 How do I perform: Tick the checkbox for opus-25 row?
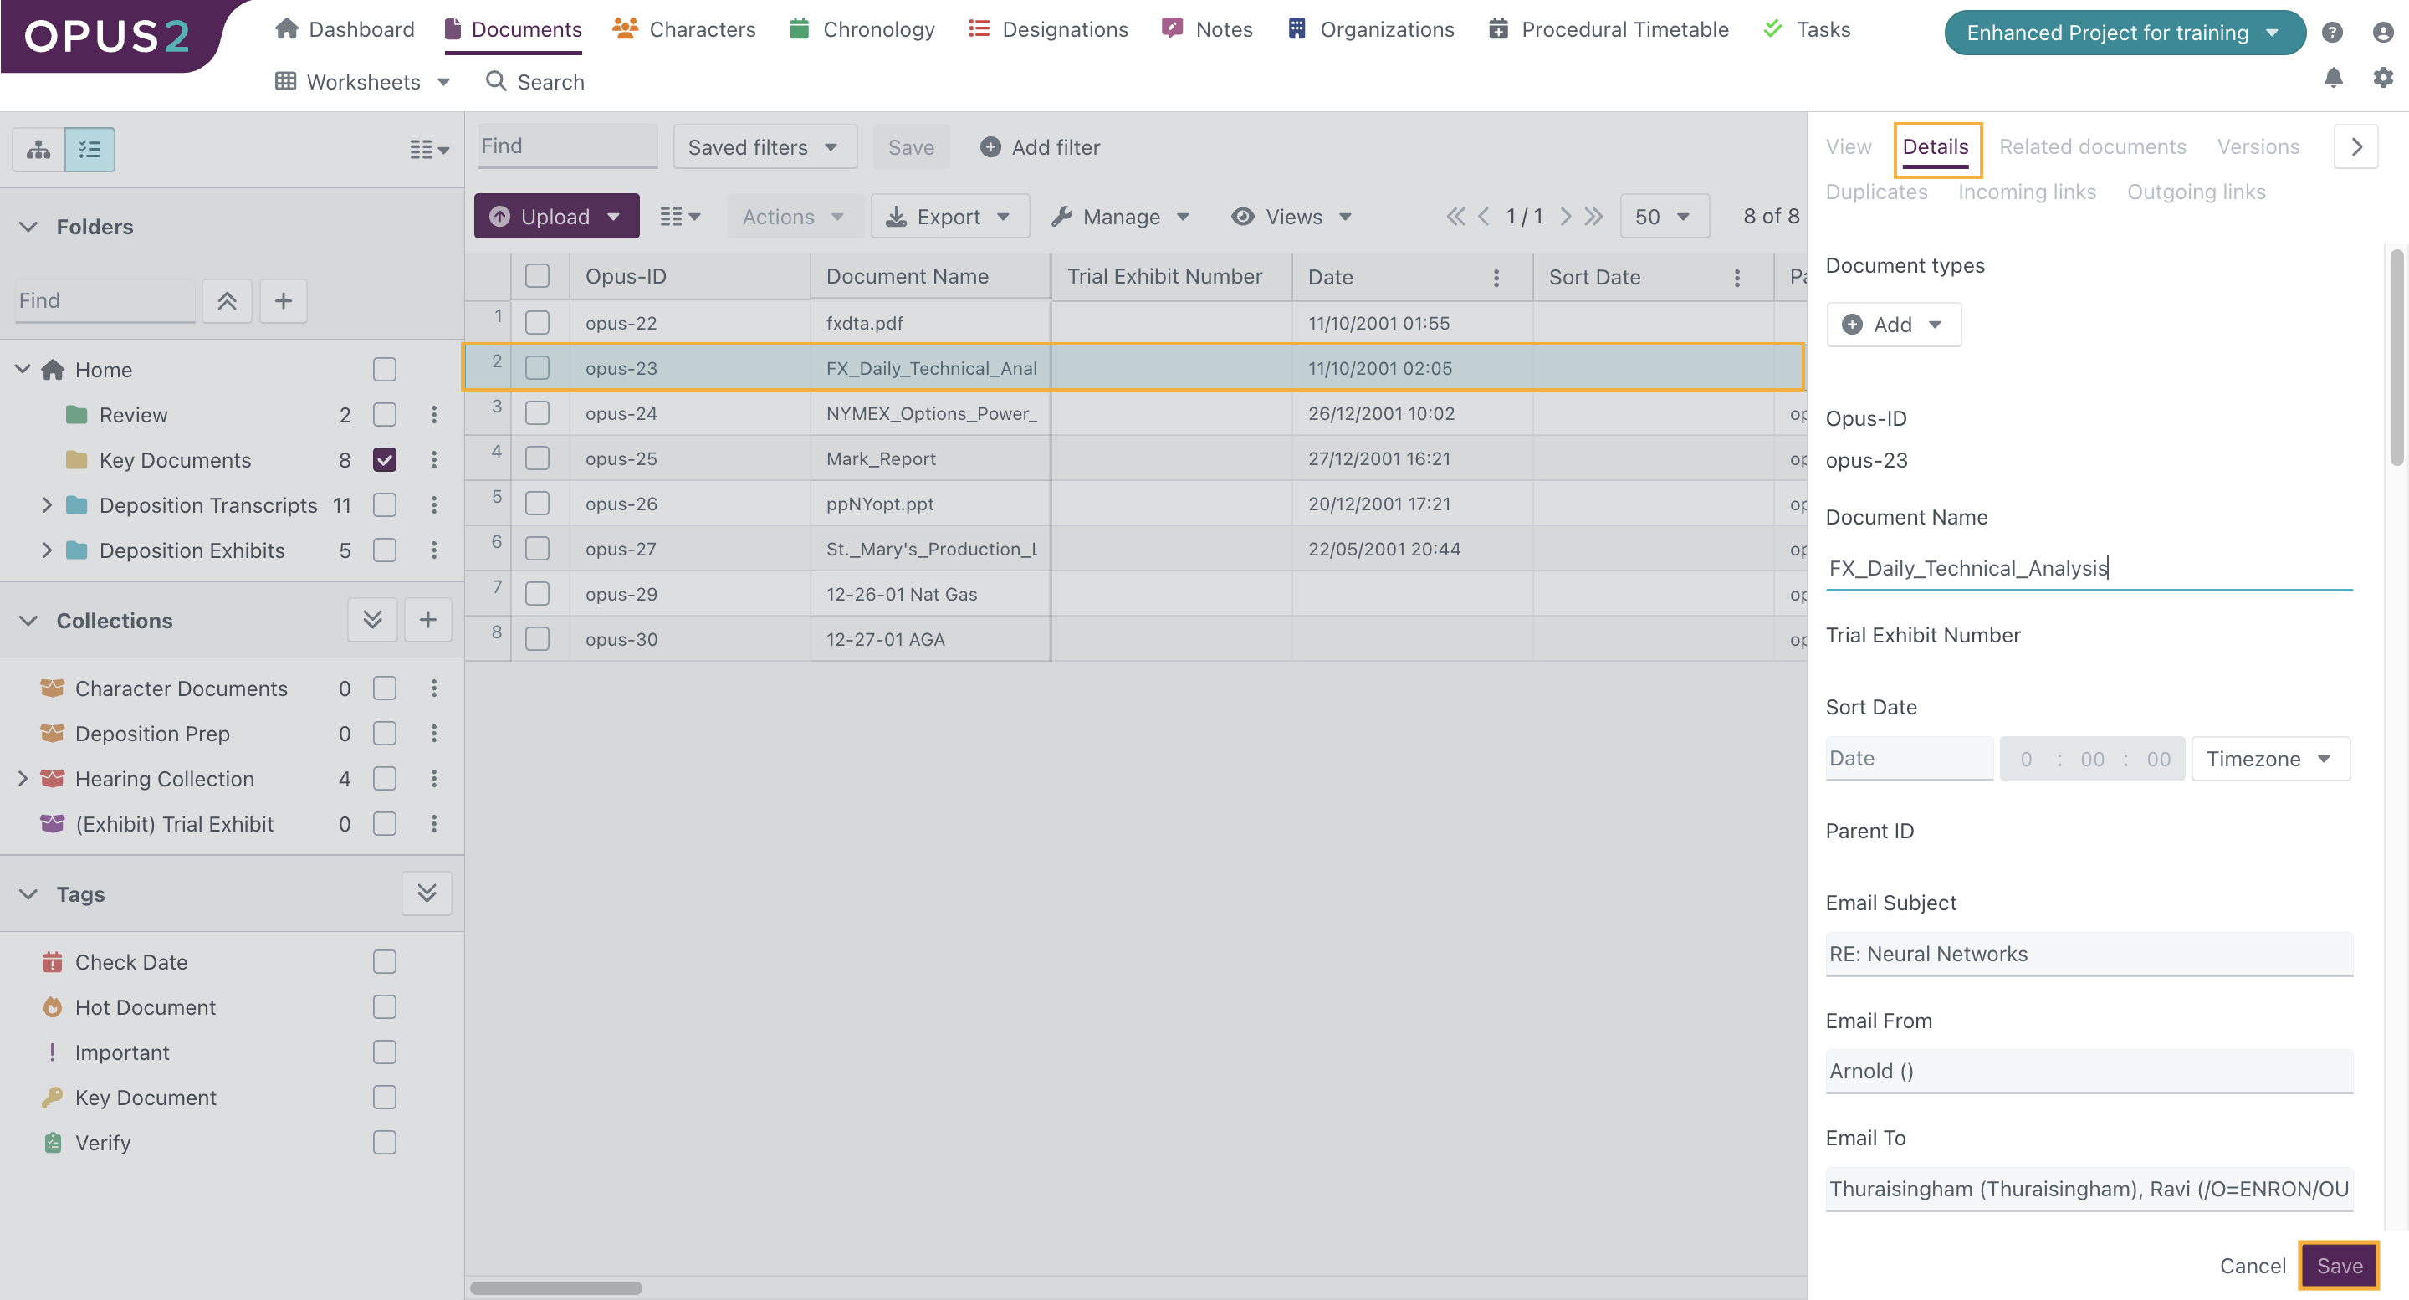537,458
